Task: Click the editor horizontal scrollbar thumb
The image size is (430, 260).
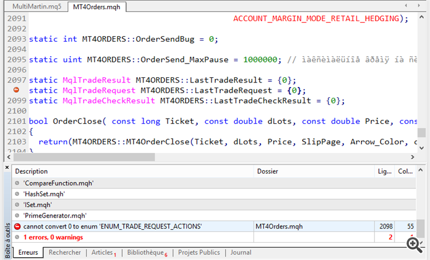Action: [x=84, y=157]
